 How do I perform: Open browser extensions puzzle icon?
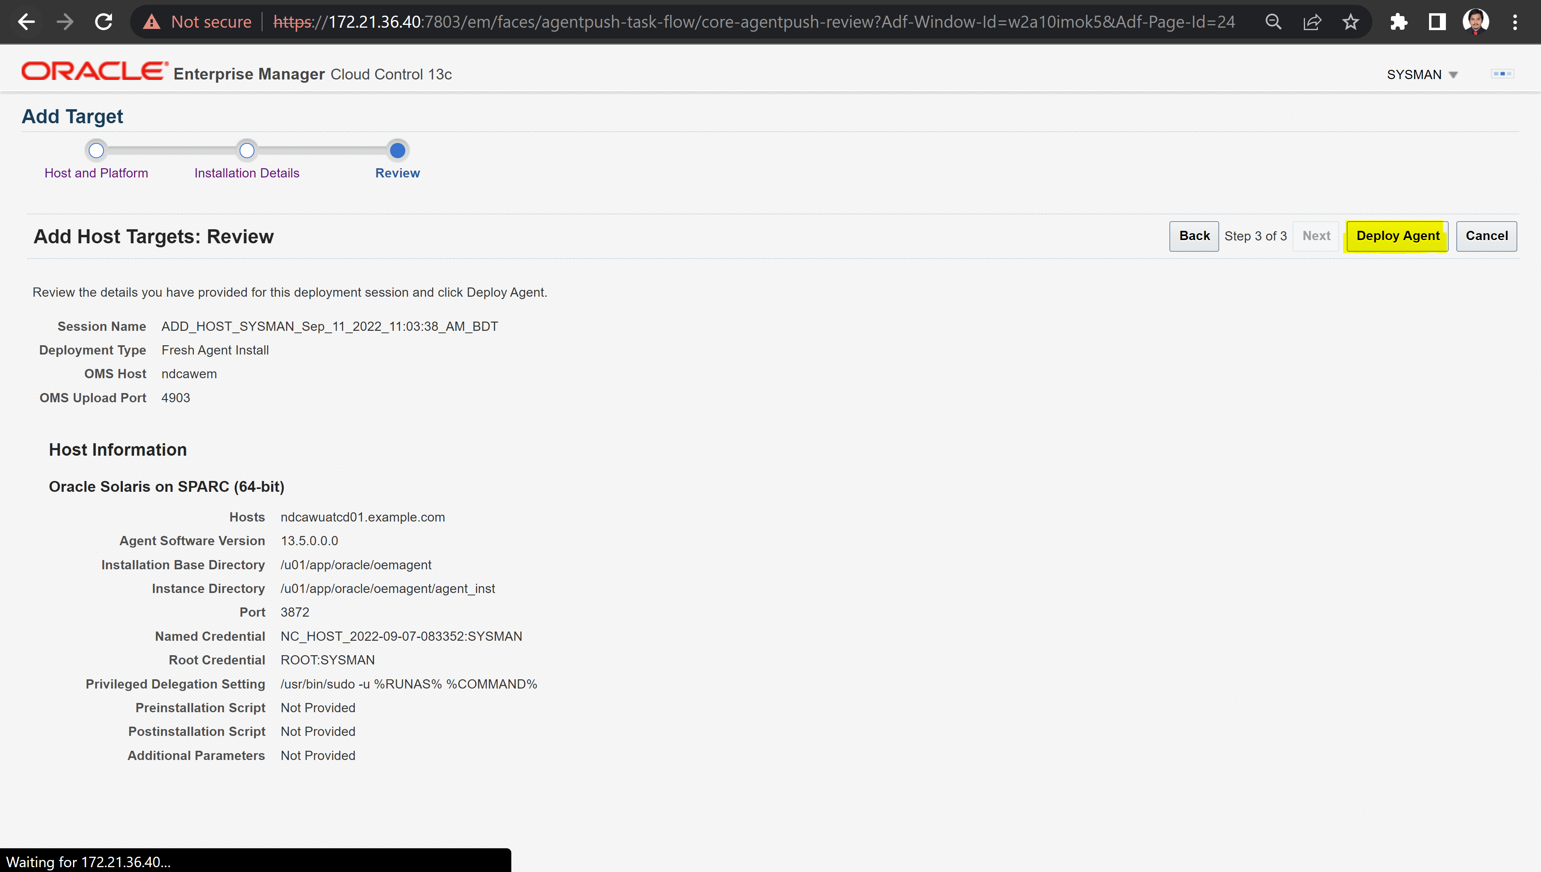1399,22
